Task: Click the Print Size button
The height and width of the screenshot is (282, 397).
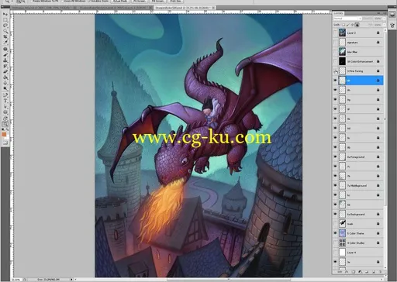Action: tap(175, 2)
